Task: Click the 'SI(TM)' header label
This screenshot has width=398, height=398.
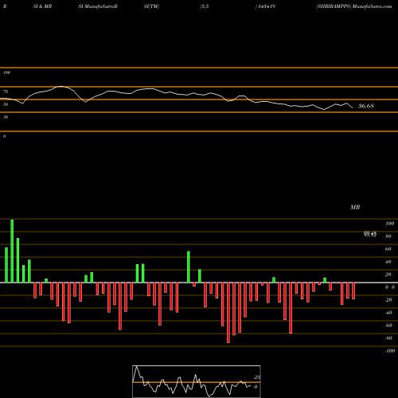Action: click(x=151, y=6)
